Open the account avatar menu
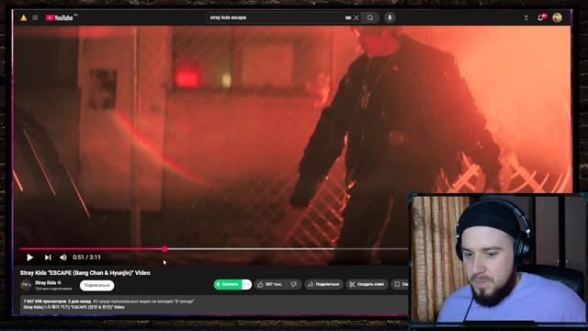This screenshot has height=331, width=588. pos(558,17)
